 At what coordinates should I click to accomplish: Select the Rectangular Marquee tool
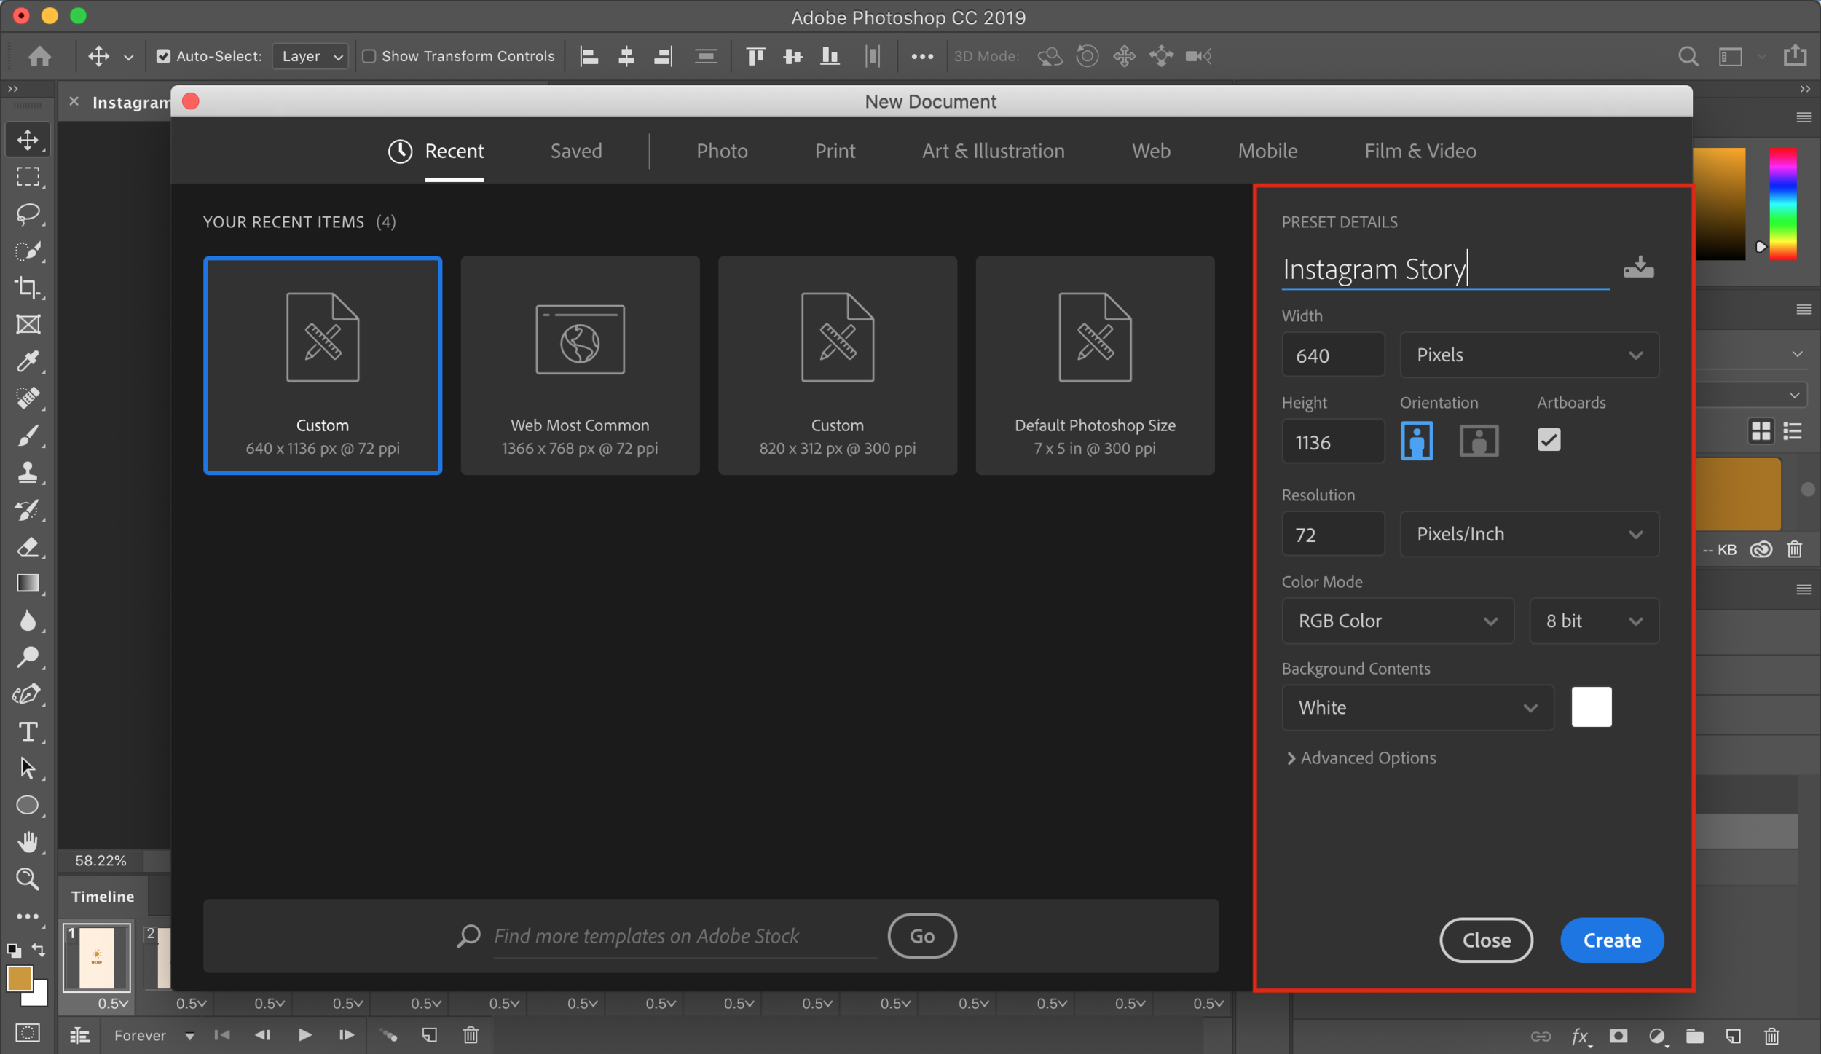click(28, 177)
